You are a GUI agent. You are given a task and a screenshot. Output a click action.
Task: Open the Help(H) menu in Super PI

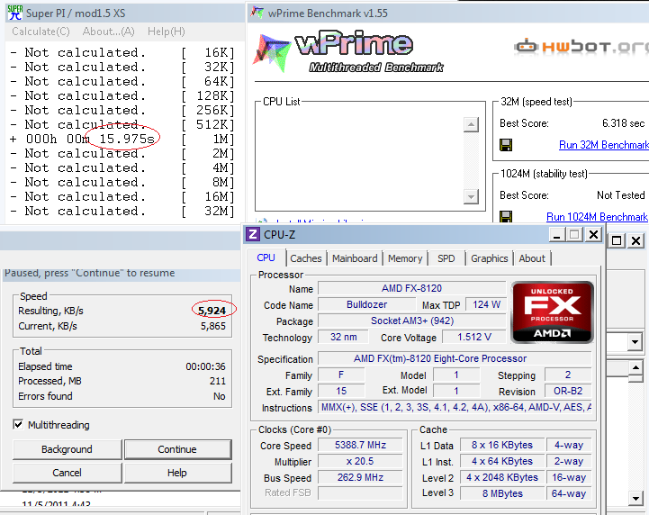167,32
